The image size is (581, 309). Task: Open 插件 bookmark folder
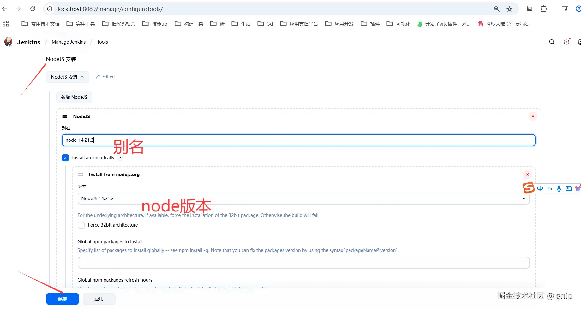click(370, 24)
